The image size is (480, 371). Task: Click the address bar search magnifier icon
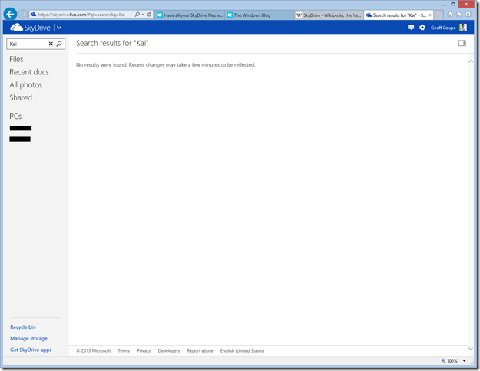(x=137, y=14)
